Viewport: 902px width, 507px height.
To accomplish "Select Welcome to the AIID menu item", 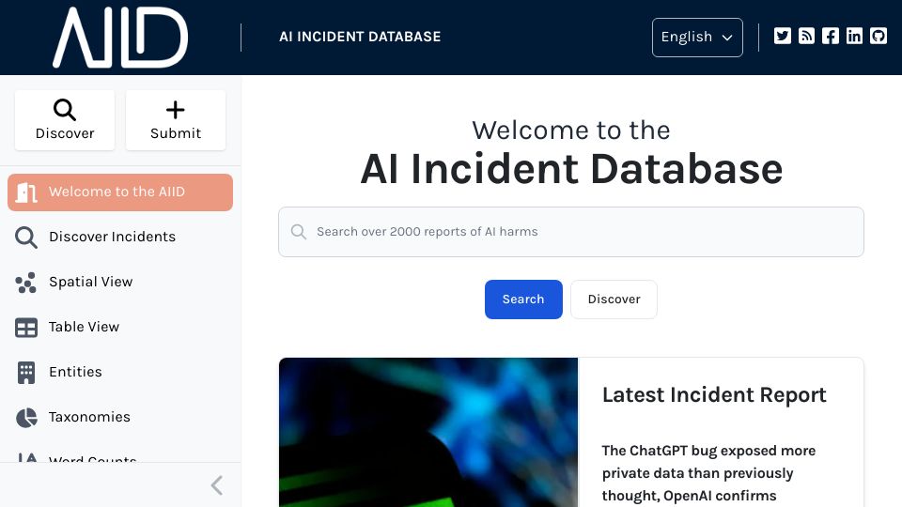I will pos(120,192).
